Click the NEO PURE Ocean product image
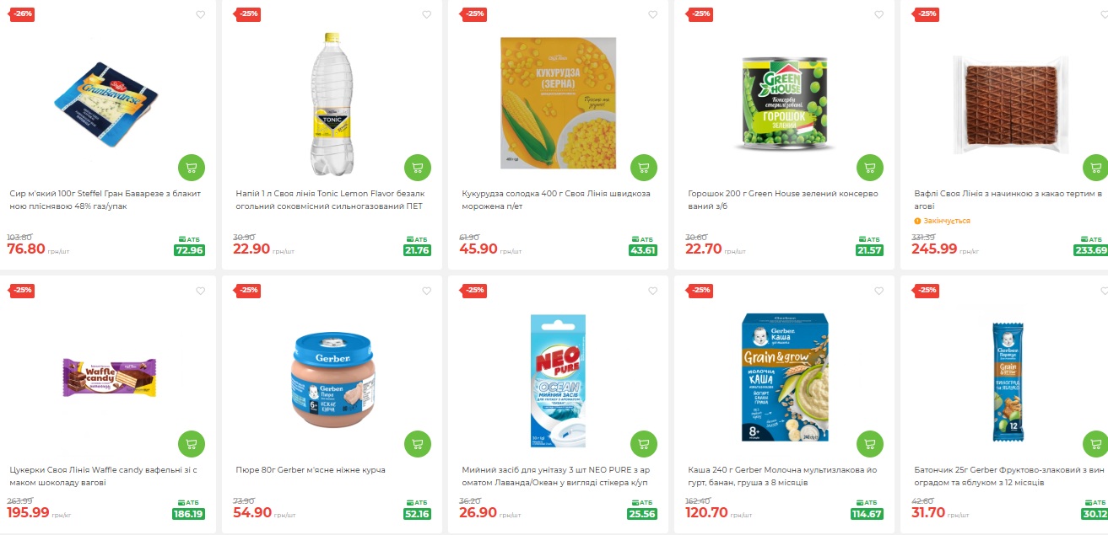The image size is (1108, 535). pos(558,378)
